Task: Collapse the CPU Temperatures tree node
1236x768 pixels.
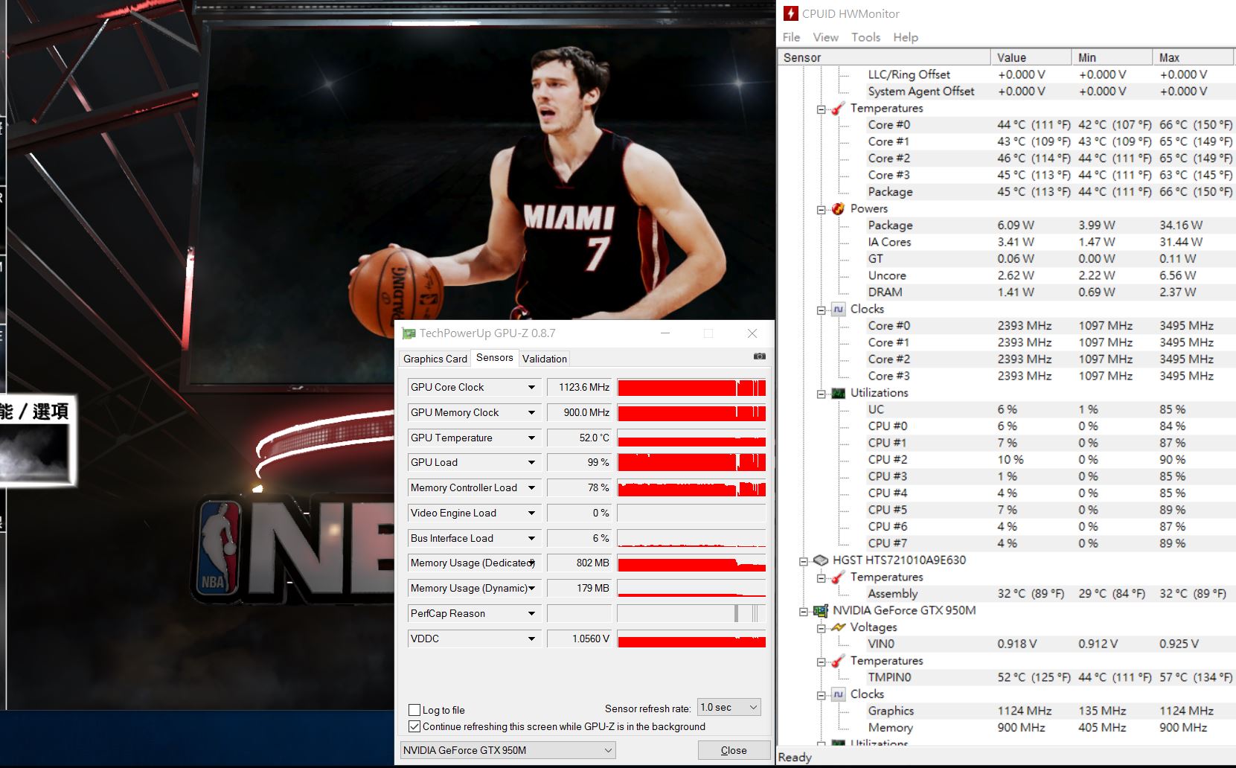Action: click(822, 109)
